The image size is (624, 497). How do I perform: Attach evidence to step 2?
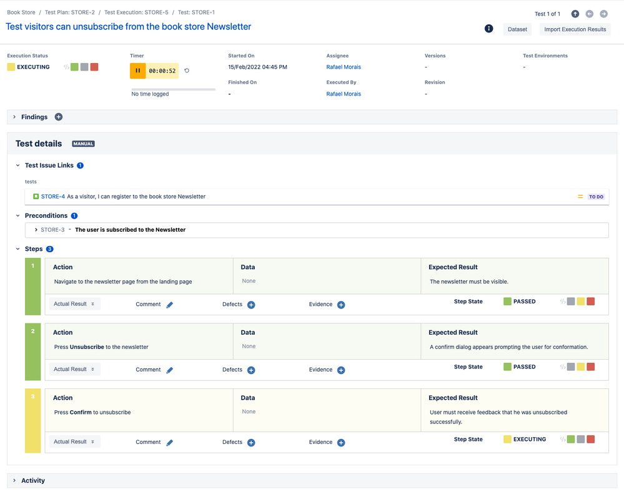pos(341,370)
